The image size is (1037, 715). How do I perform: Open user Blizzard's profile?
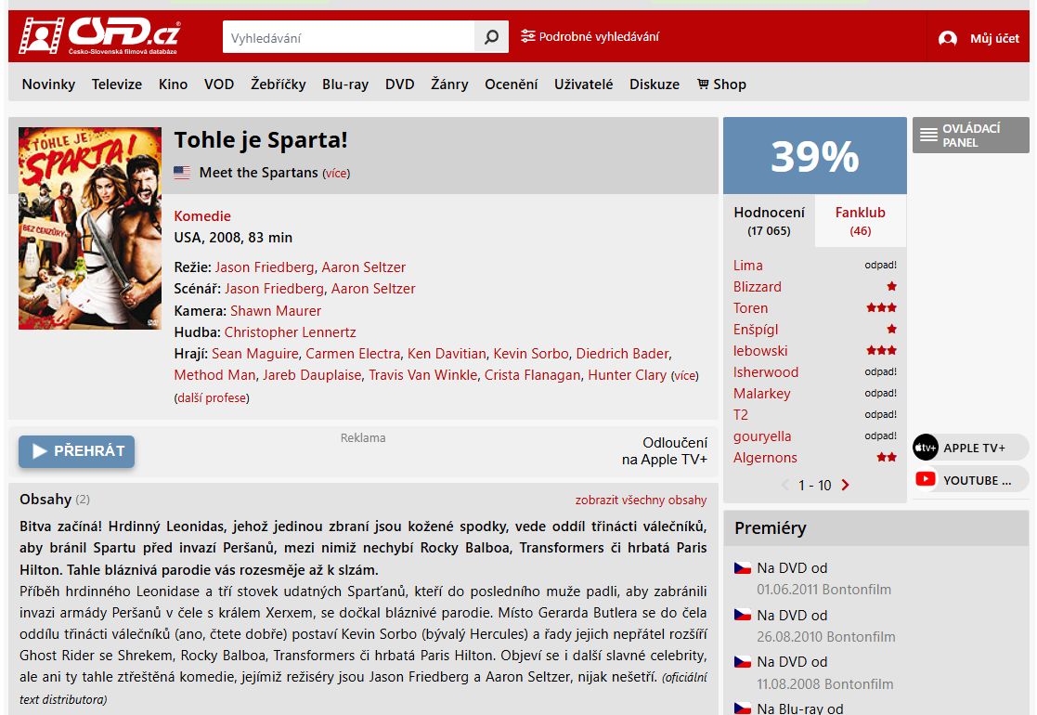tap(758, 286)
